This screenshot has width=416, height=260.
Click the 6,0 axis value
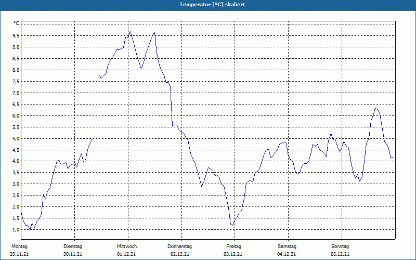16,115
